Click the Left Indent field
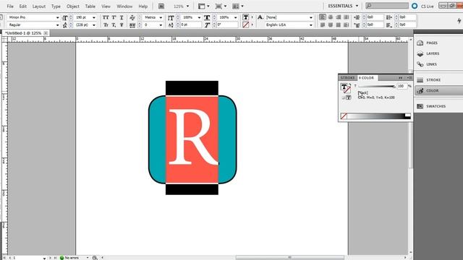The image size is (463, 260). coord(375,17)
